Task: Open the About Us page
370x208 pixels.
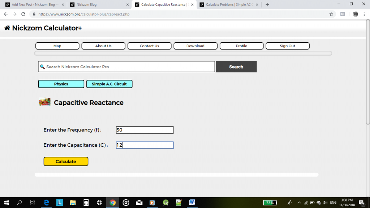Action: pyautogui.click(x=103, y=46)
